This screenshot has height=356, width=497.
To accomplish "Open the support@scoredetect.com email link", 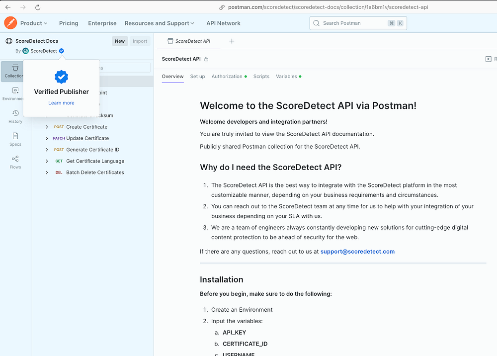I will point(357,252).
